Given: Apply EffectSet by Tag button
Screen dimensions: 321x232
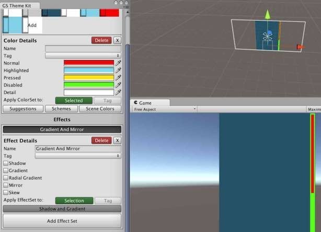Looking at the screenshot, I should (x=108, y=201).
